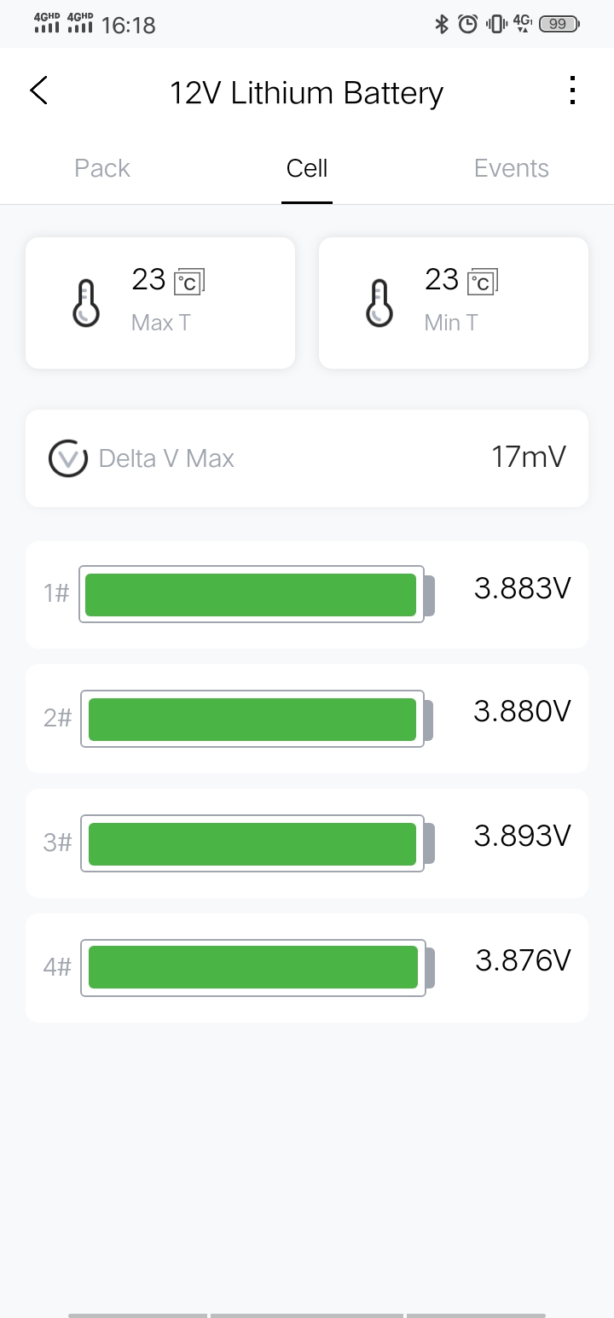Tap cell 4# green battery bar
This screenshot has height=1318, width=614.
pyautogui.click(x=253, y=967)
